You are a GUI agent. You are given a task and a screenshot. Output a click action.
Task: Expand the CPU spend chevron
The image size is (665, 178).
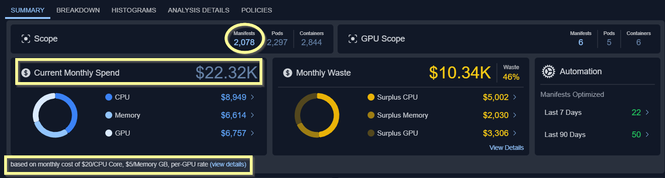pyautogui.click(x=252, y=97)
